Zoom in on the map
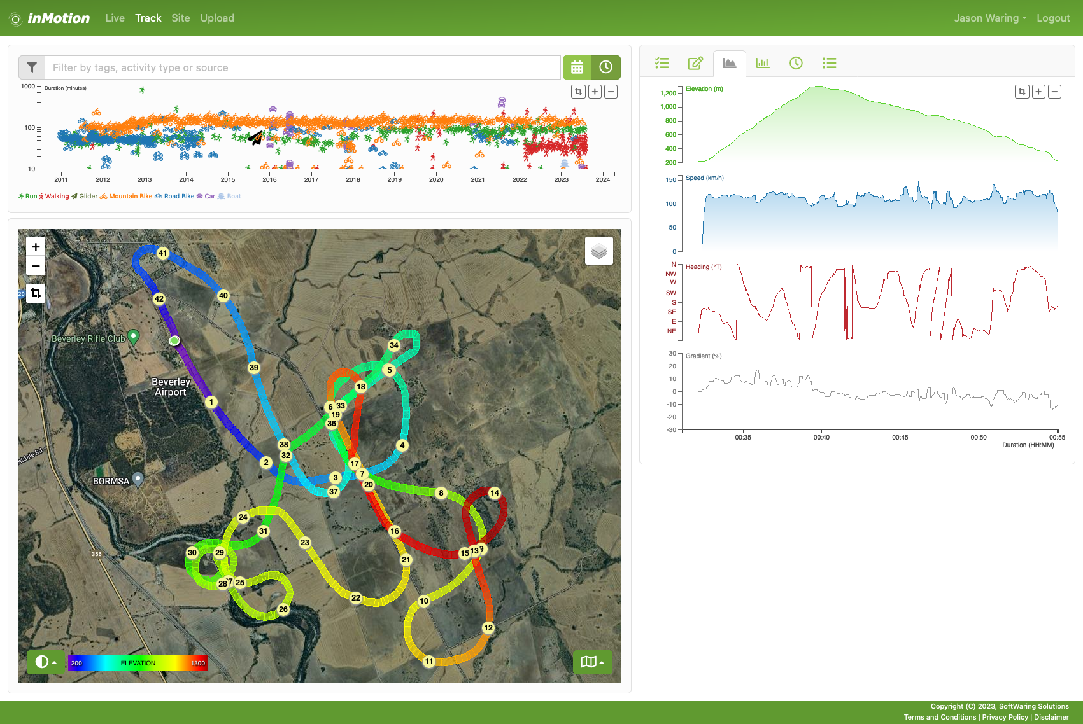 pyautogui.click(x=36, y=247)
